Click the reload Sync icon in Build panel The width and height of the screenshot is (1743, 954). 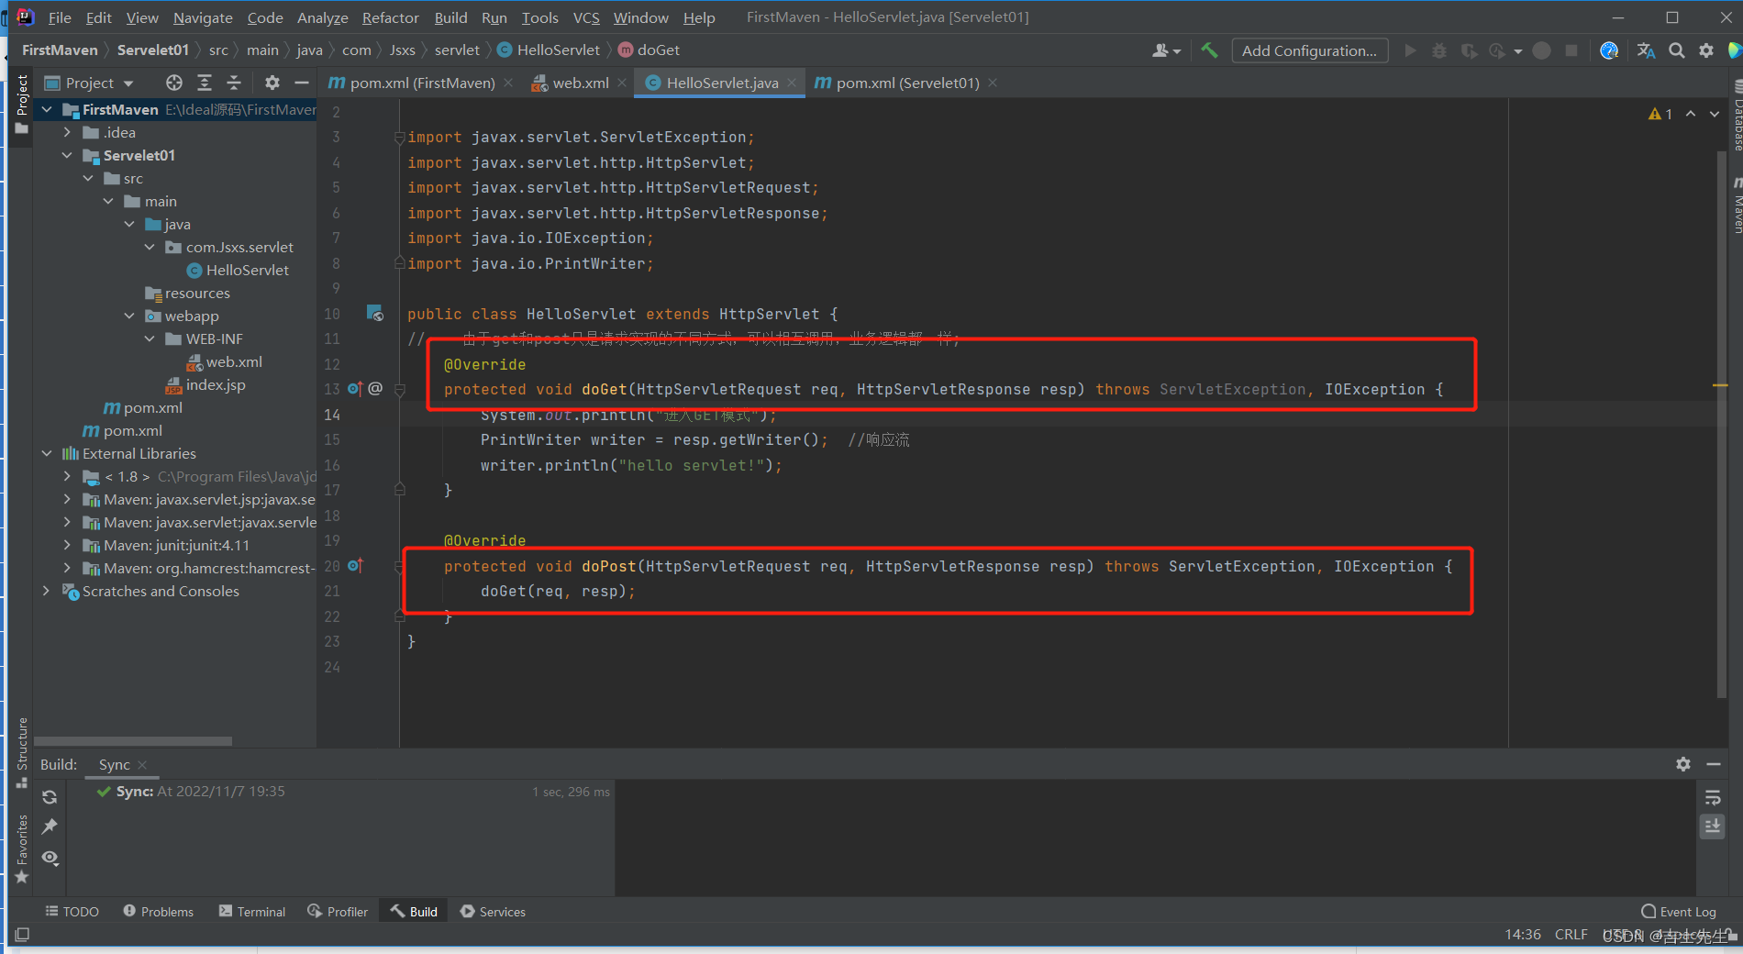point(50,797)
